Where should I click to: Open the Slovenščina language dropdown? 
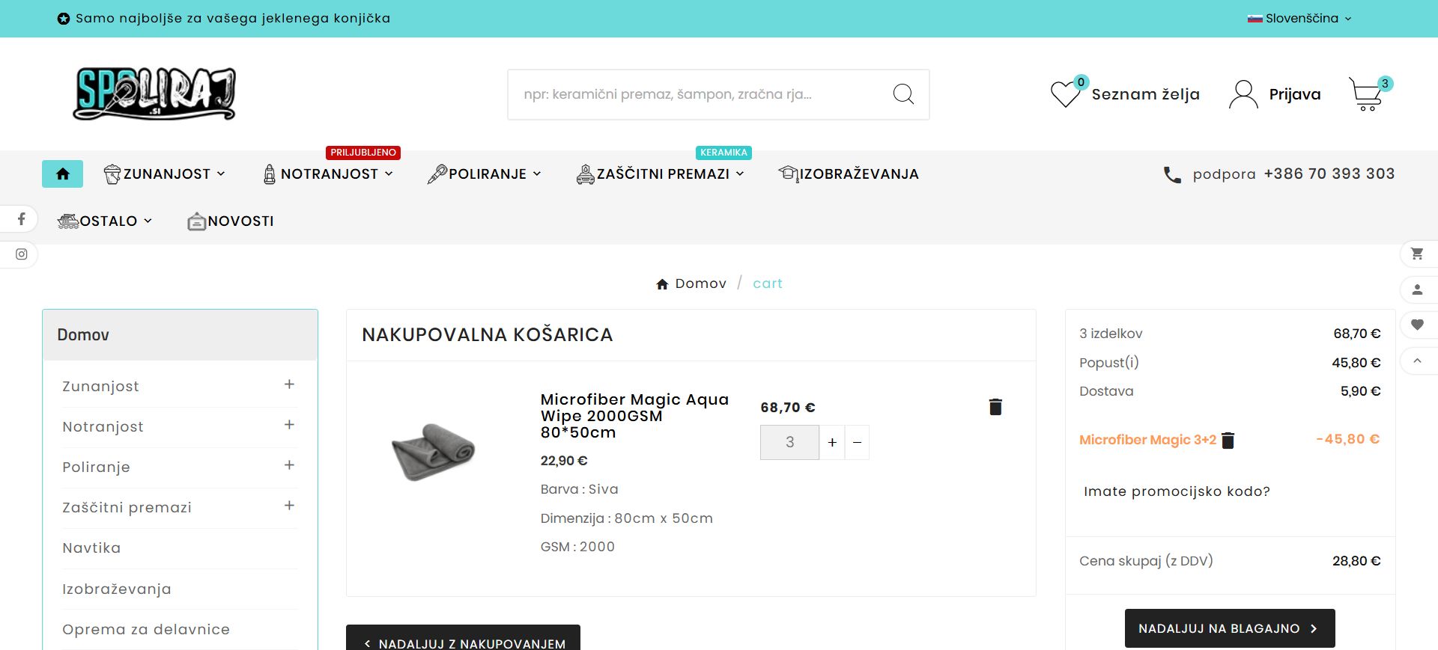click(x=1299, y=19)
